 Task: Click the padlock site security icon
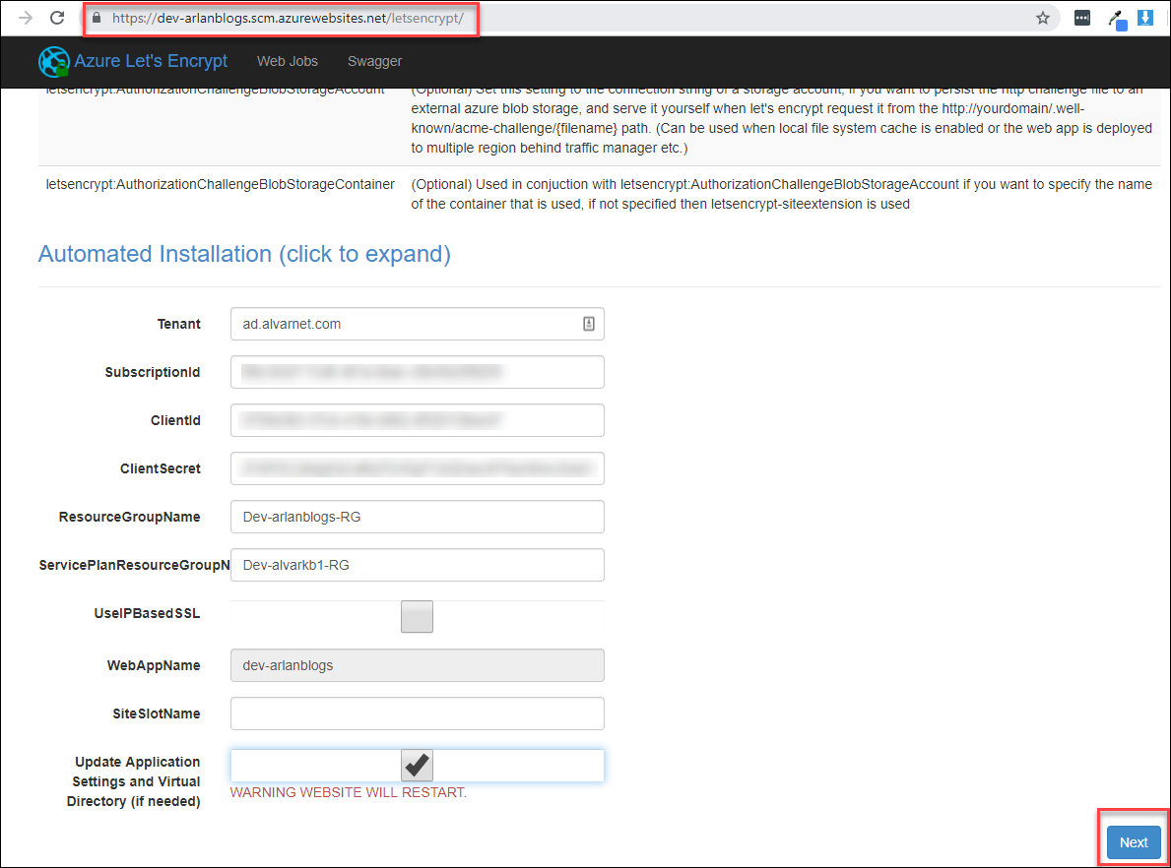point(97,18)
